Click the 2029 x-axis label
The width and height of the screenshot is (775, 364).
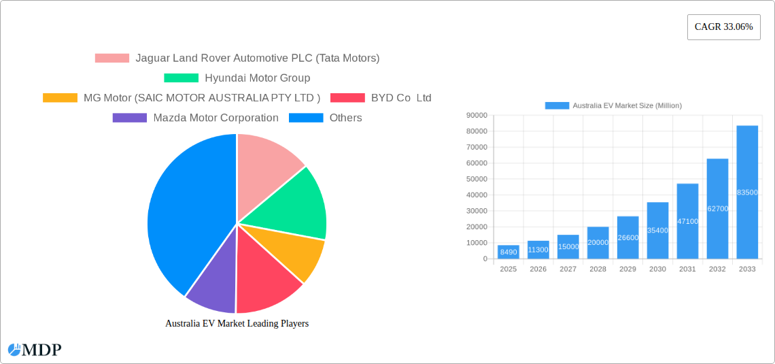coord(627,269)
